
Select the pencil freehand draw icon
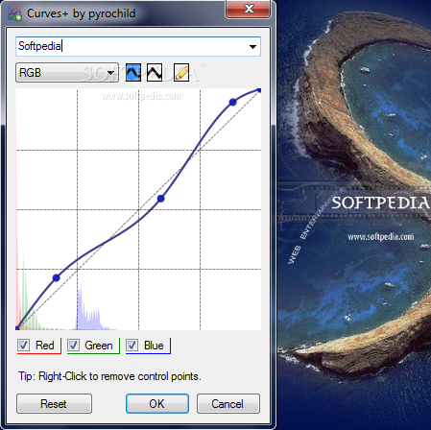point(181,72)
